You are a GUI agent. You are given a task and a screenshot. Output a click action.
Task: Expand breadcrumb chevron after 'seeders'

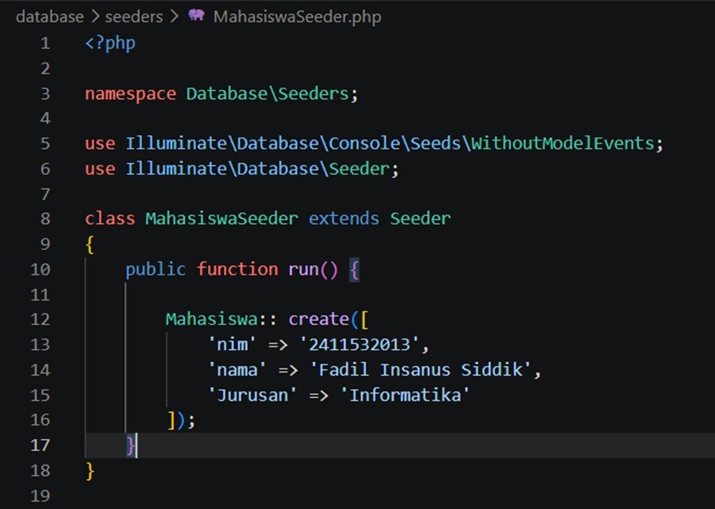click(174, 17)
